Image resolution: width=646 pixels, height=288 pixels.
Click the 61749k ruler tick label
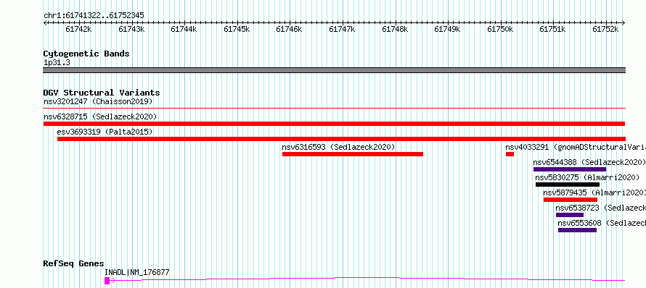point(447,30)
